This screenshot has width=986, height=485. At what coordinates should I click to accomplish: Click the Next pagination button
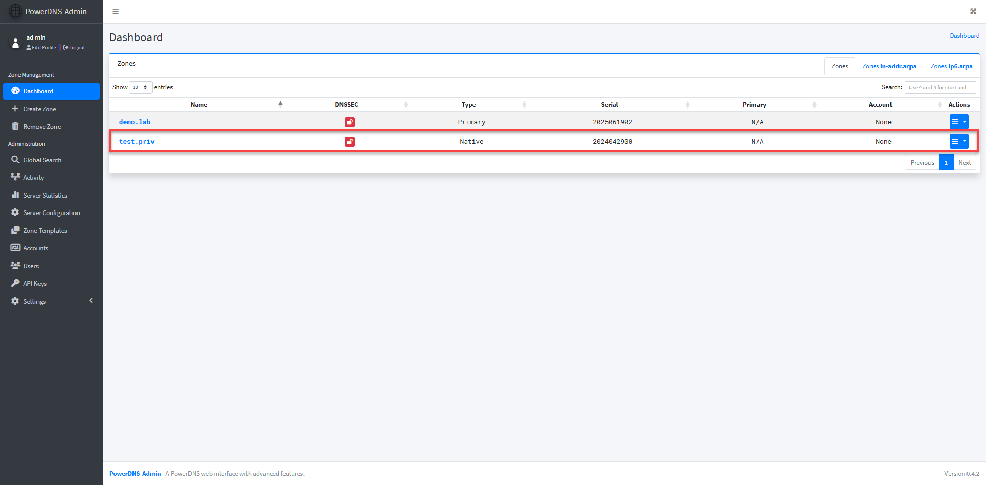(964, 163)
